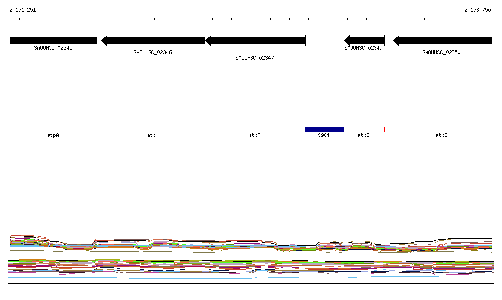Select the atpB red outlined box
502x300 pixels.
(443, 130)
